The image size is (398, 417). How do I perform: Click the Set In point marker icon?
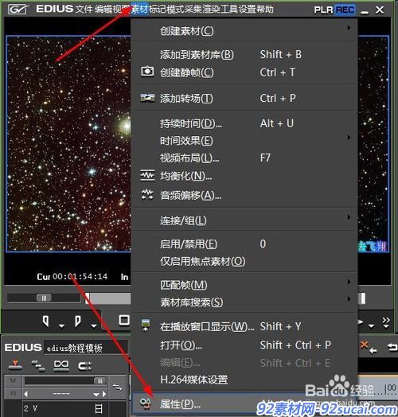coord(45,322)
